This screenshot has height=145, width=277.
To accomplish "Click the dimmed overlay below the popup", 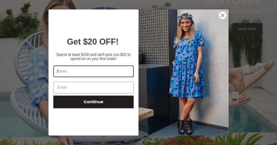I will 138,141.
